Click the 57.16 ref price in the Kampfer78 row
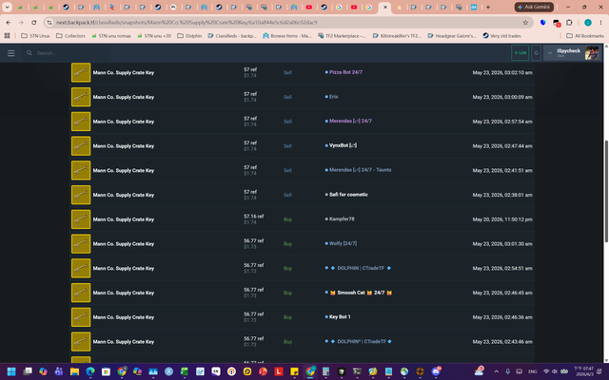This screenshot has width=609, height=380. point(254,217)
